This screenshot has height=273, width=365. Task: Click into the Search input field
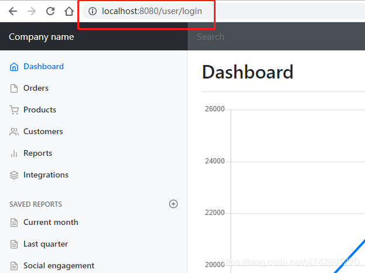pos(276,36)
